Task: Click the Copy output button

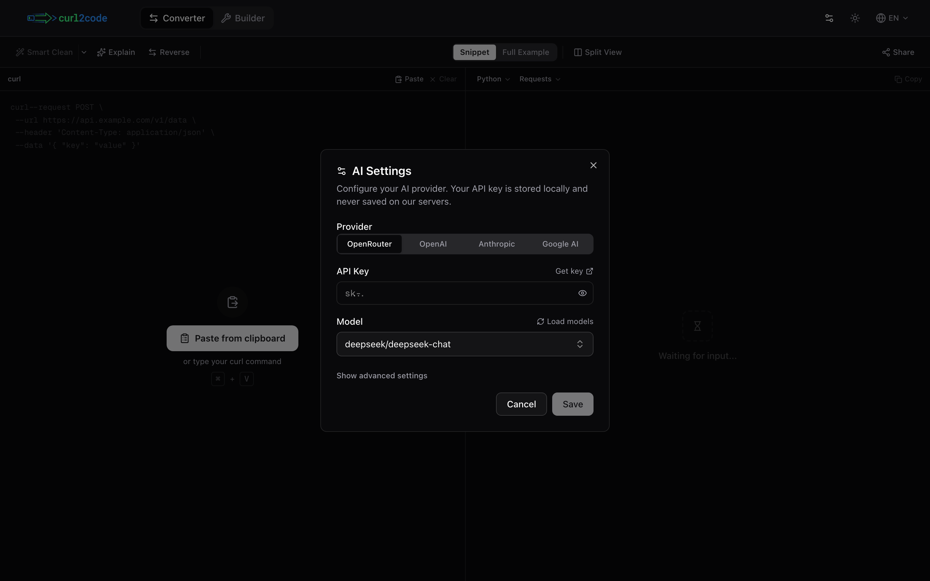Action: point(908,79)
